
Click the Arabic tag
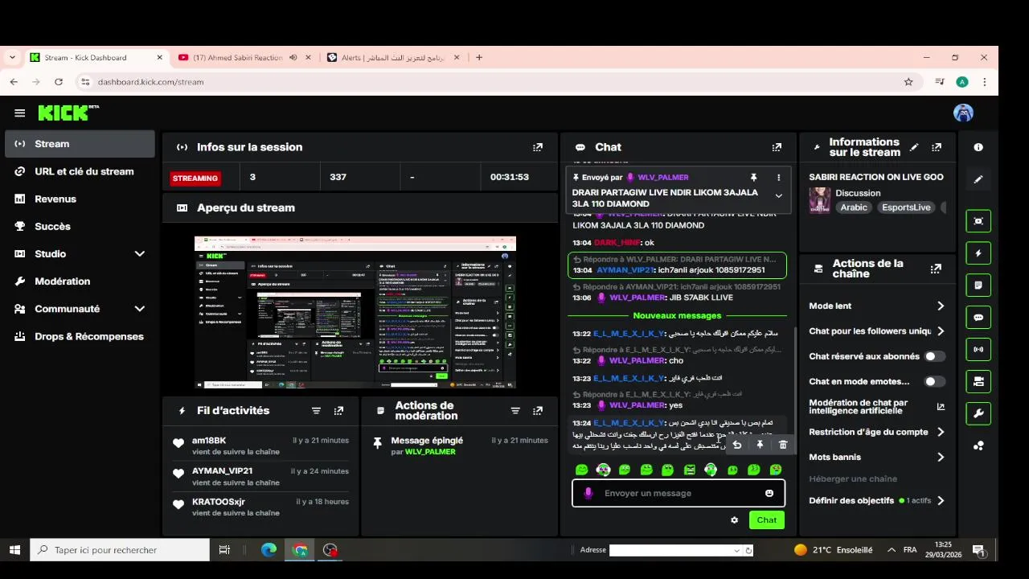[854, 207]
